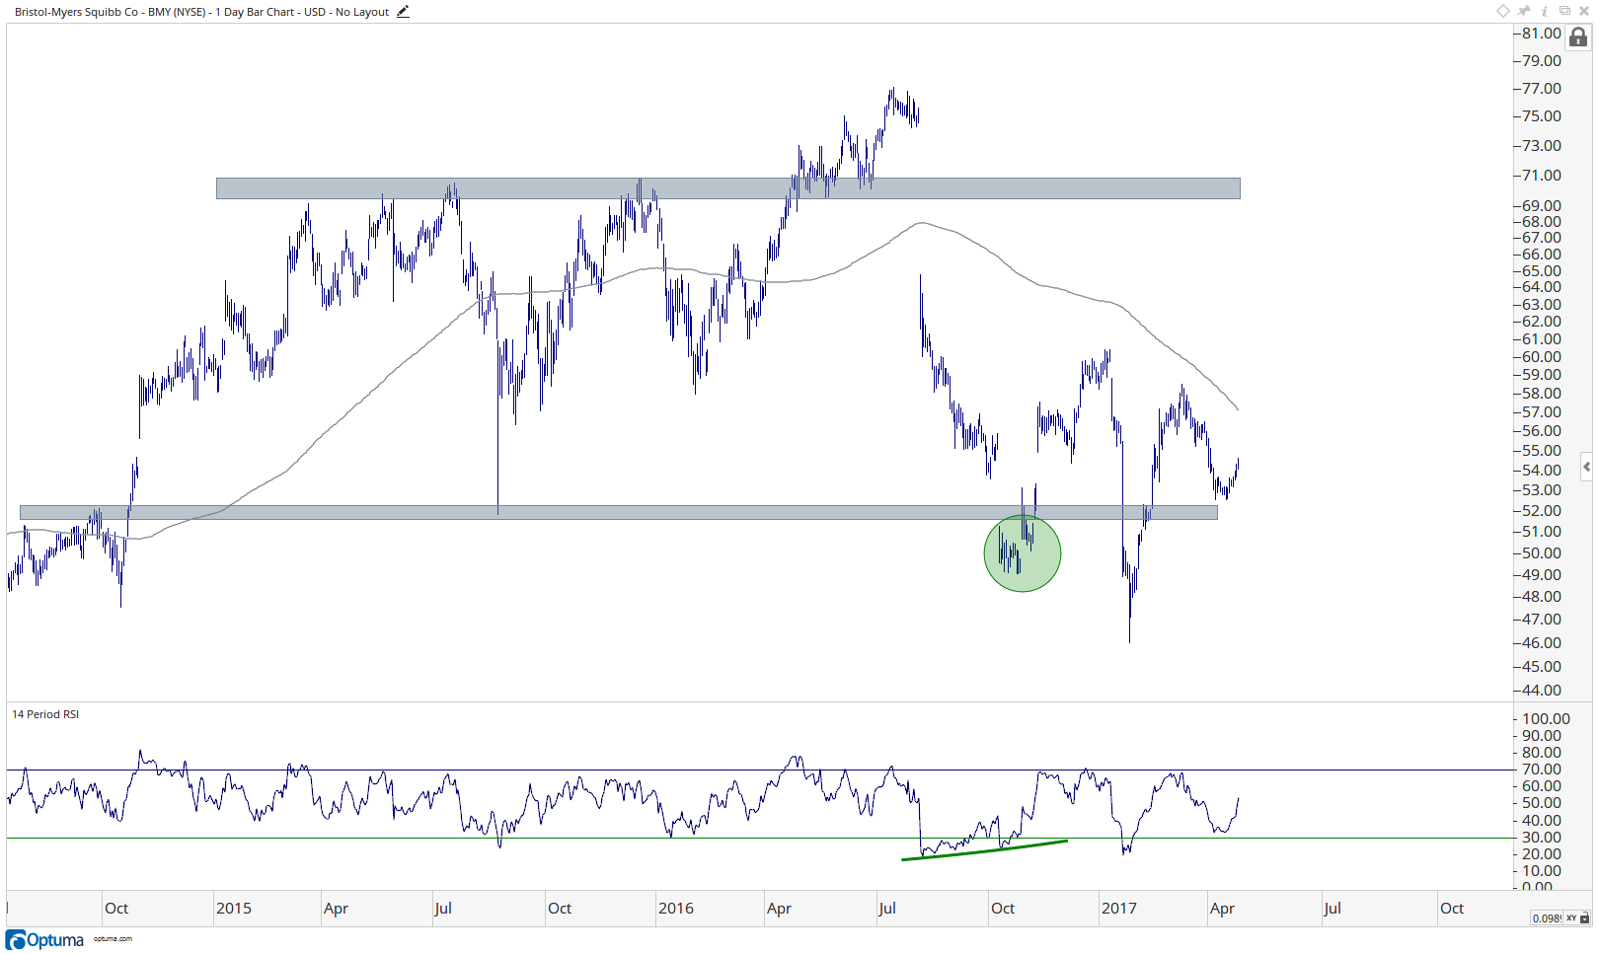The image size is (1599, 954).
Task: Expand the side panel with left arrow tab
Action: point(1586,467)
